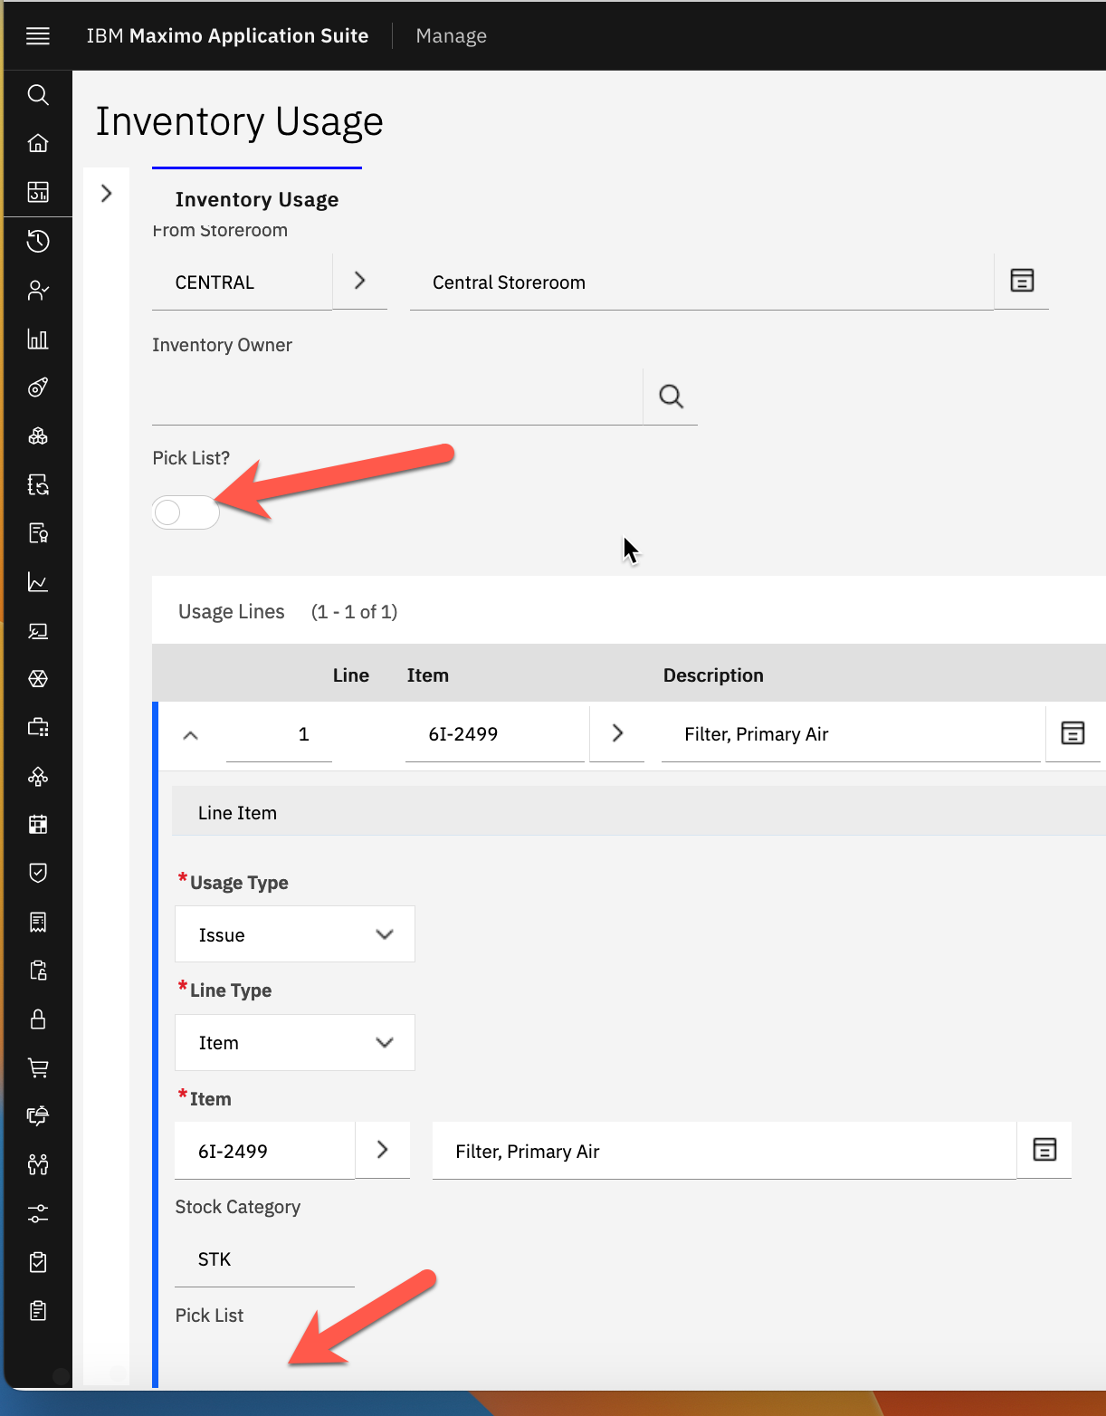Open detail menu next to CENTRAL storeroom
The width and height of the screenshot is (1106, 1416).
click(x=359, y=282)
